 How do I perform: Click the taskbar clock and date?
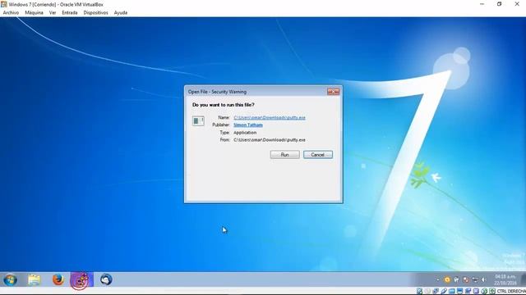coord(505,279)
